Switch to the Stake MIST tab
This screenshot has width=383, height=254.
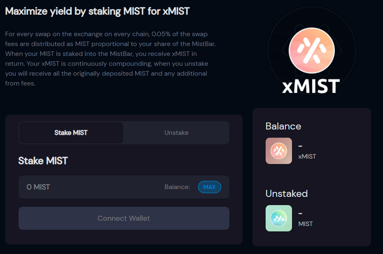(71, 133)
